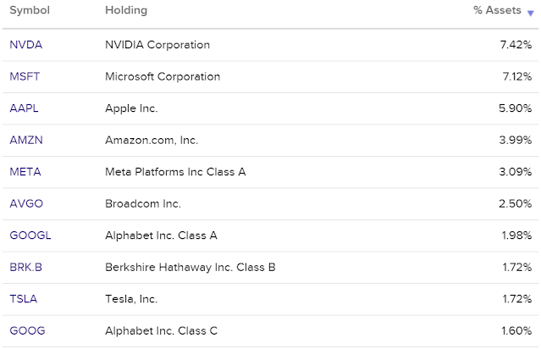The image size is (541, 349).
Task: Click the Microsoft Corporation holding name
Action: 163,77
